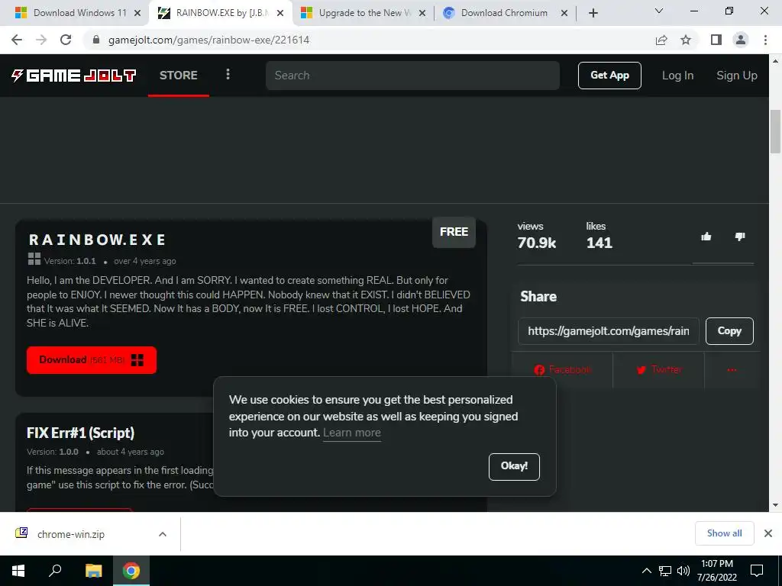Click in the Game Jolt search field

pos(412,76)
